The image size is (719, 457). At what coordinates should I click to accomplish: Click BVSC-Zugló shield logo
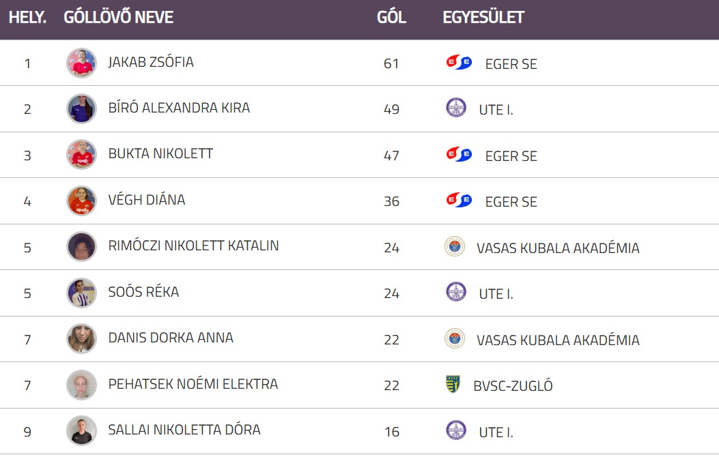pyautogui.click(x=453, y=384)
